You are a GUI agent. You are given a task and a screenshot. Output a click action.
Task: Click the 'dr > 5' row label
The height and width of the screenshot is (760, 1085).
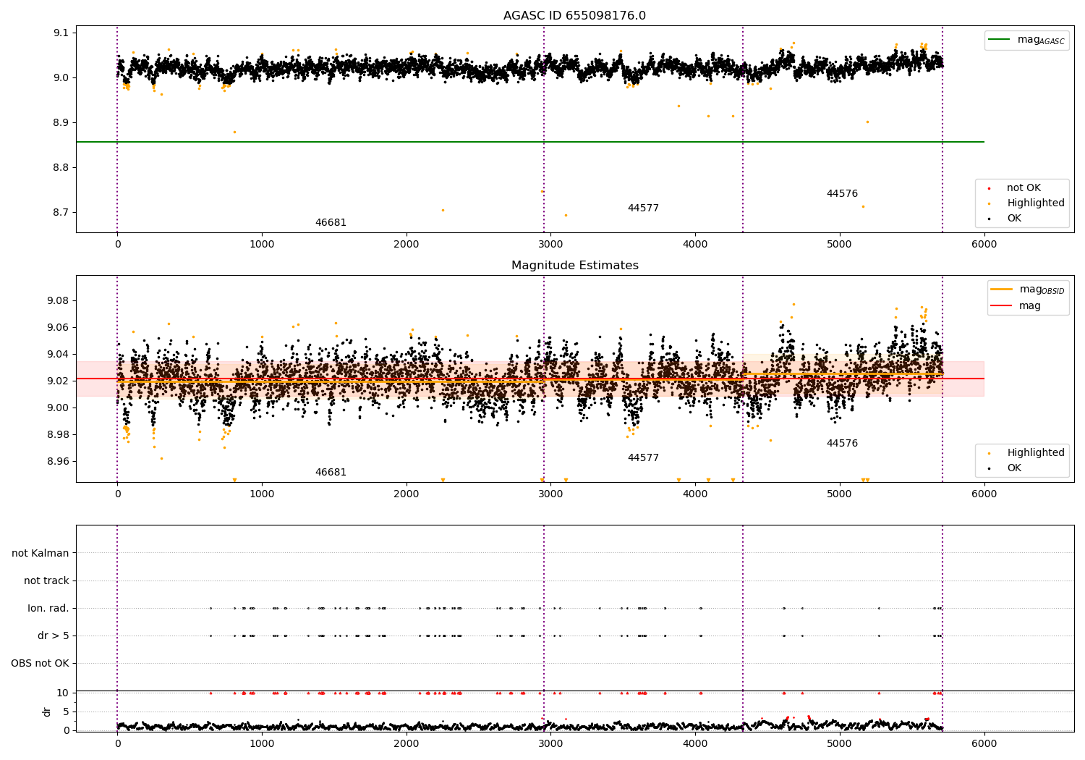click(54, 636)
